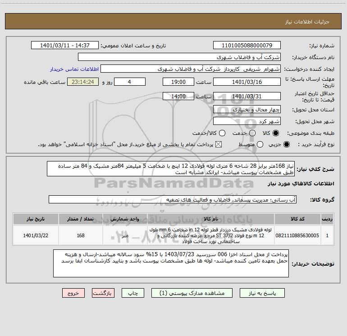Click the price validity date 1401/03/31
347x336 pixels.
coord(247,96)
